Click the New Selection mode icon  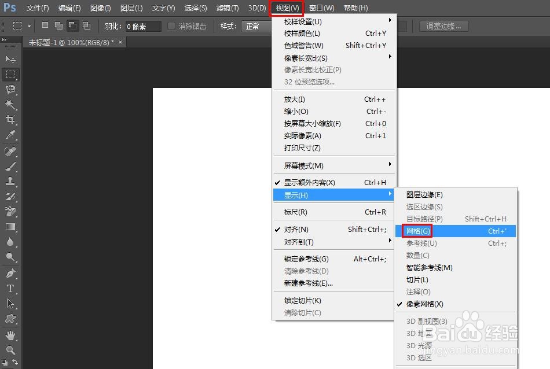coord(45,25)
